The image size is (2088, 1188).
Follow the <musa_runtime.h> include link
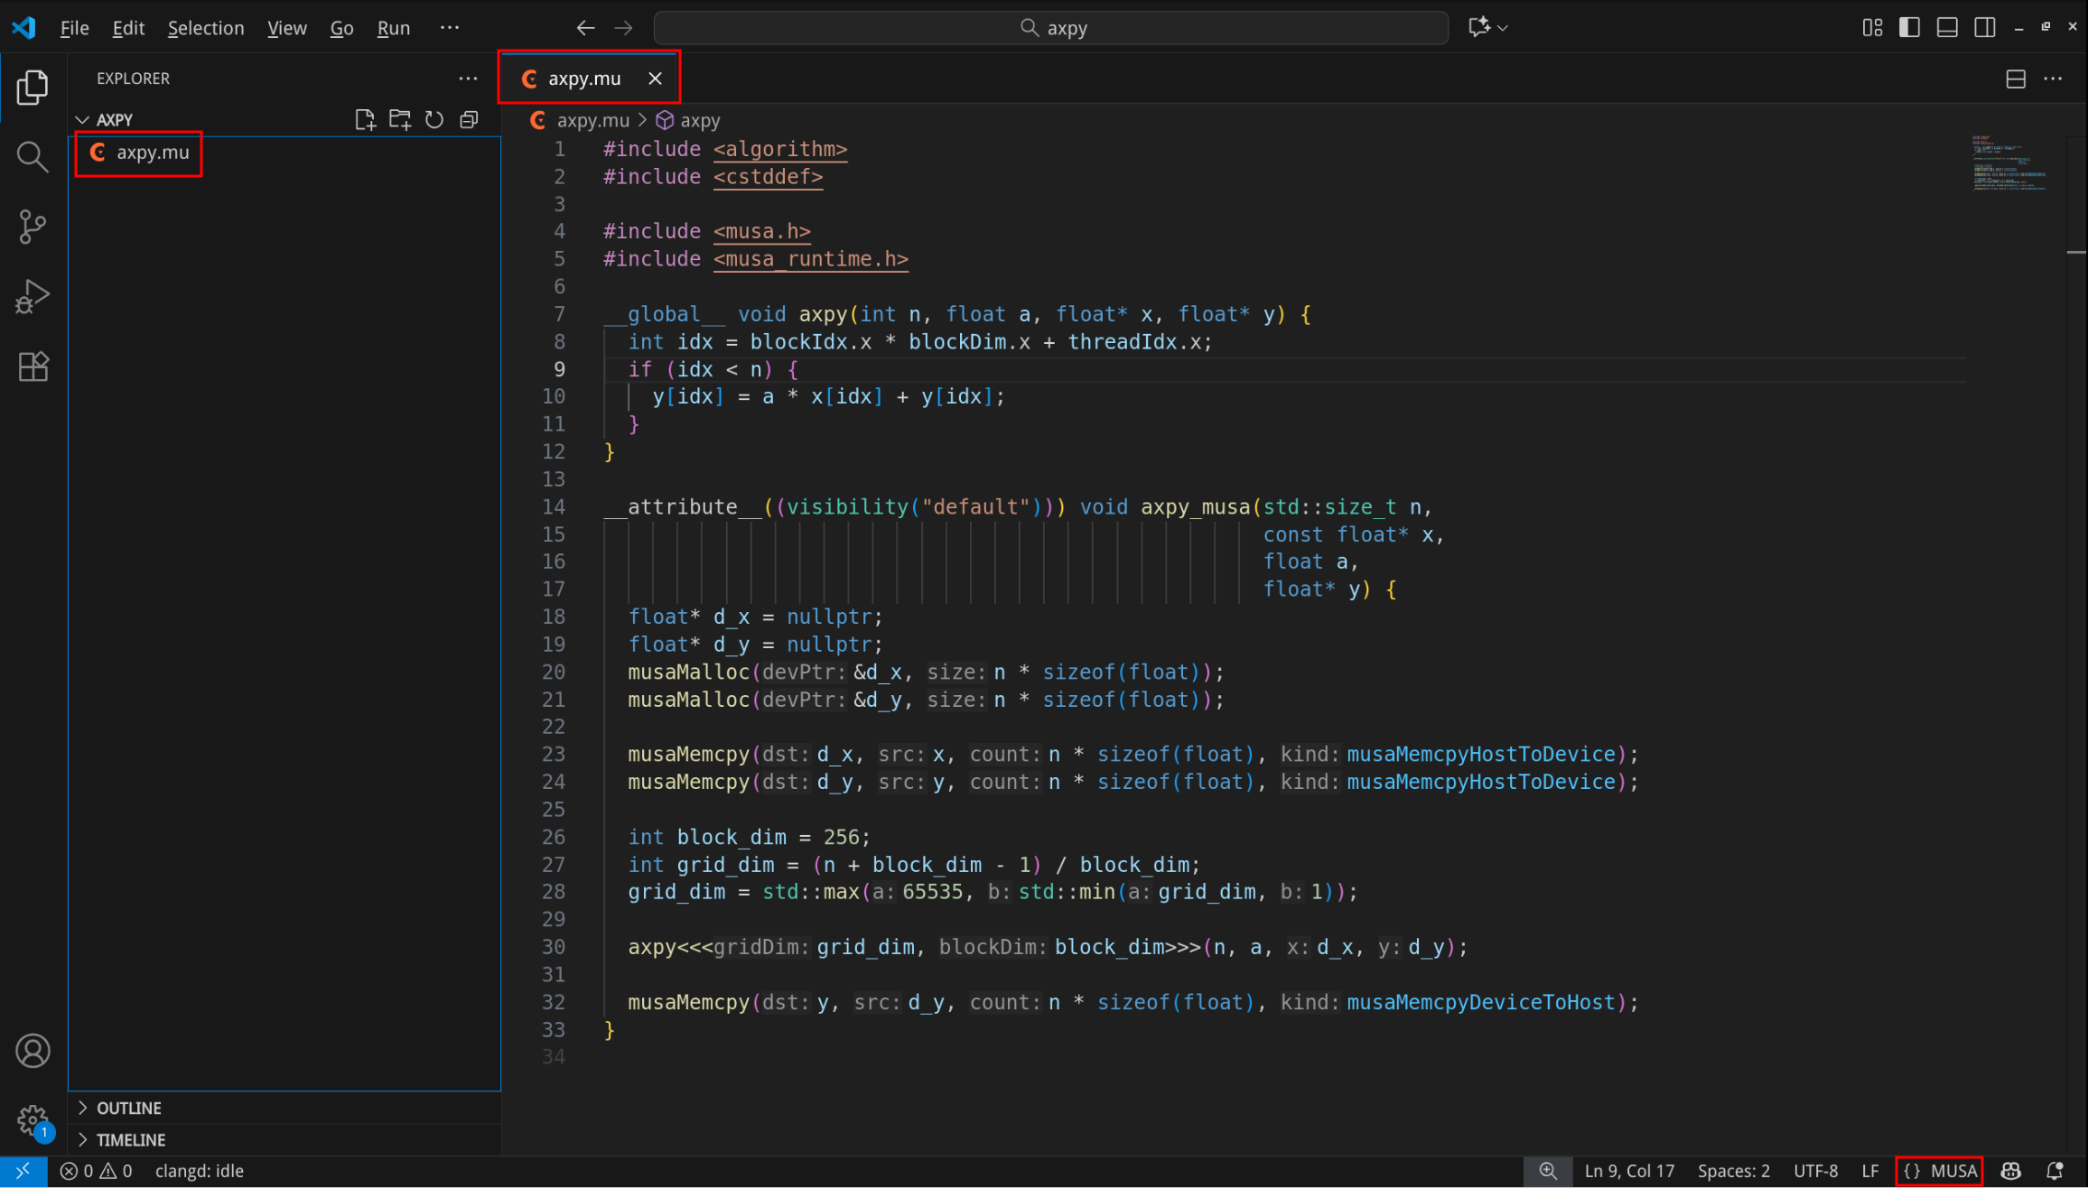point(811,259)
